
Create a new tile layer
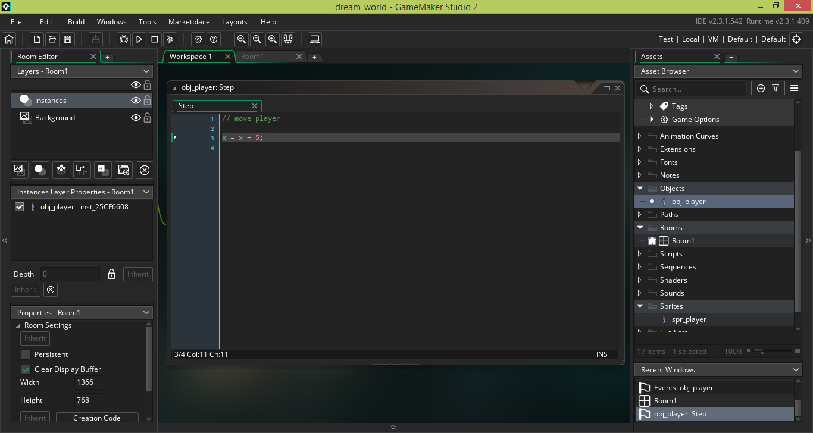61,170
